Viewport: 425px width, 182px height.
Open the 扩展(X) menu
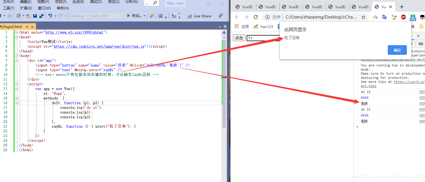(x=26, y=8)
